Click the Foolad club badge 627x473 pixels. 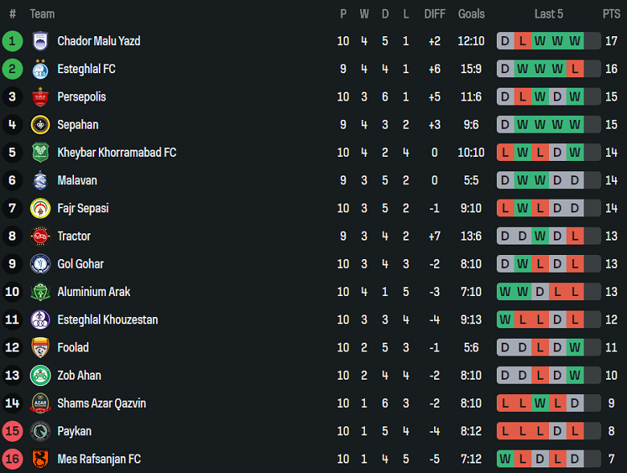click(40, 348)
